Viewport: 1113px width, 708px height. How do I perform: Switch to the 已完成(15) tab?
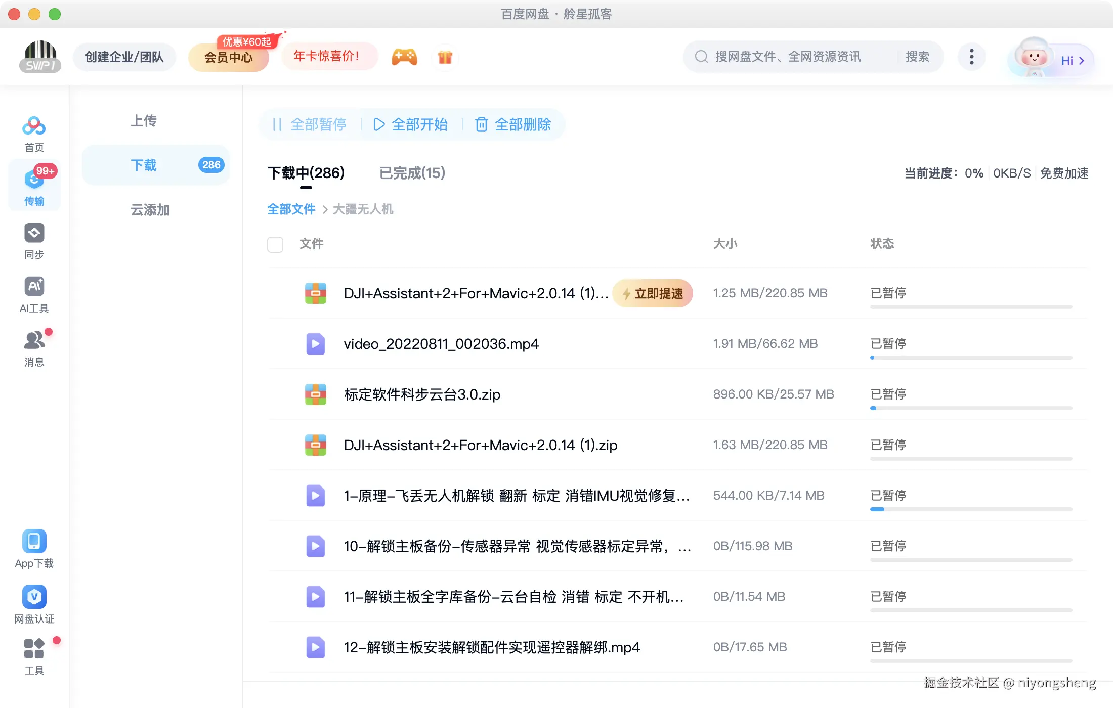tap(412, 173)
